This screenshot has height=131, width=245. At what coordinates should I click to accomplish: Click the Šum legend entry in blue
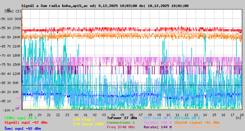coord(22,129)
